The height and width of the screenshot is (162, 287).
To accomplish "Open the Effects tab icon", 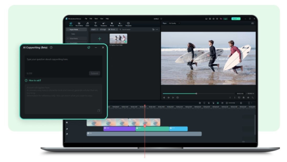I will pyautogui.click(x=112, y=24).
